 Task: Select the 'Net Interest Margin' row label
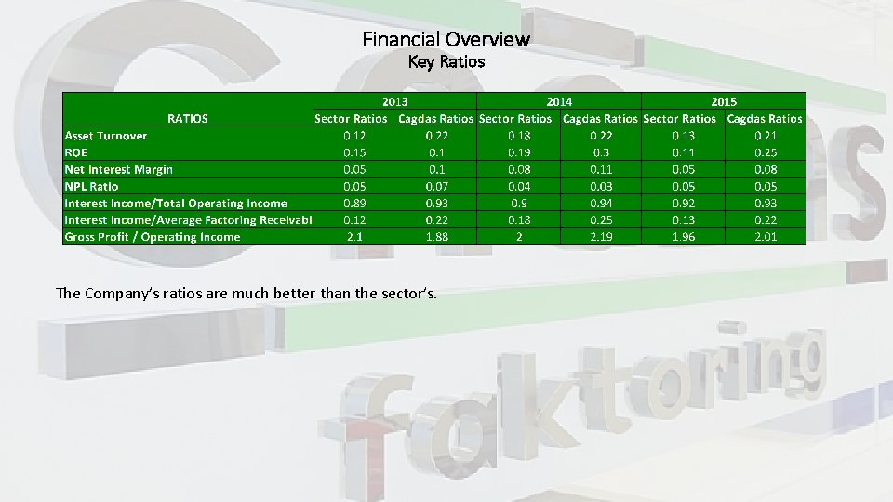[118, 169]
